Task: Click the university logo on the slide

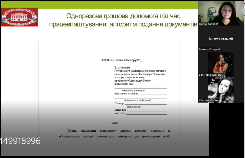Action: tap(19, 17)
